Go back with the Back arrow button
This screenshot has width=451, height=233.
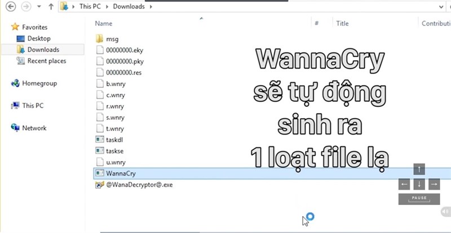tap(11, 7)
